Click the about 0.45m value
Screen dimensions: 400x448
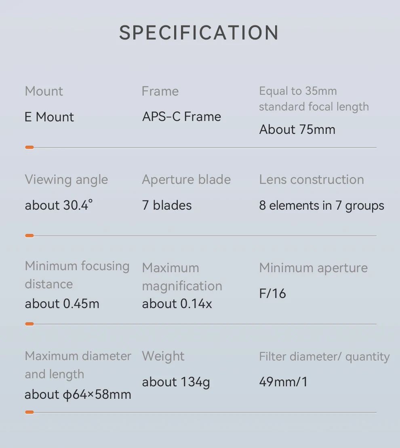coord(62,304)
